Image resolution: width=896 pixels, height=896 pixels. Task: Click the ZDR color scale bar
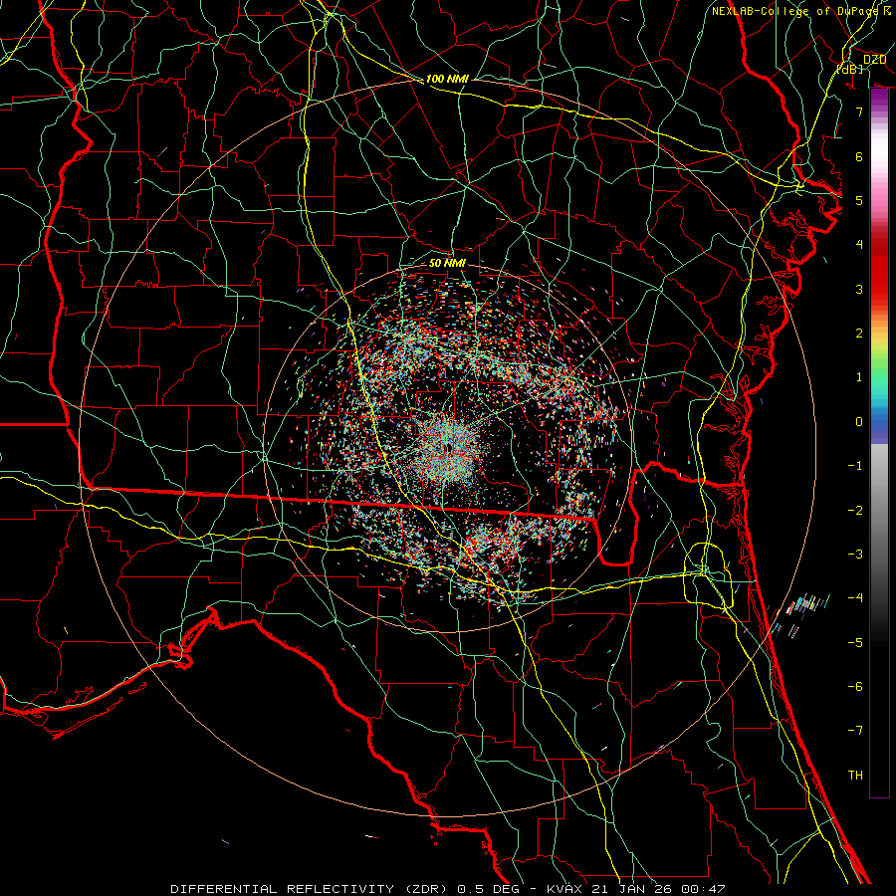[x=879, y=443]
